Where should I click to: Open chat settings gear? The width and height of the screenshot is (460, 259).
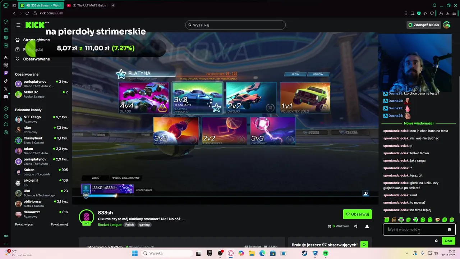pyautogui.click(x=436, y=241)
